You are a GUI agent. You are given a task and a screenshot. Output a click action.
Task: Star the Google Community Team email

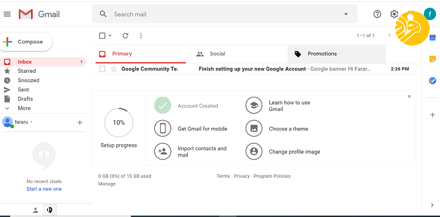tap(114, 69)
